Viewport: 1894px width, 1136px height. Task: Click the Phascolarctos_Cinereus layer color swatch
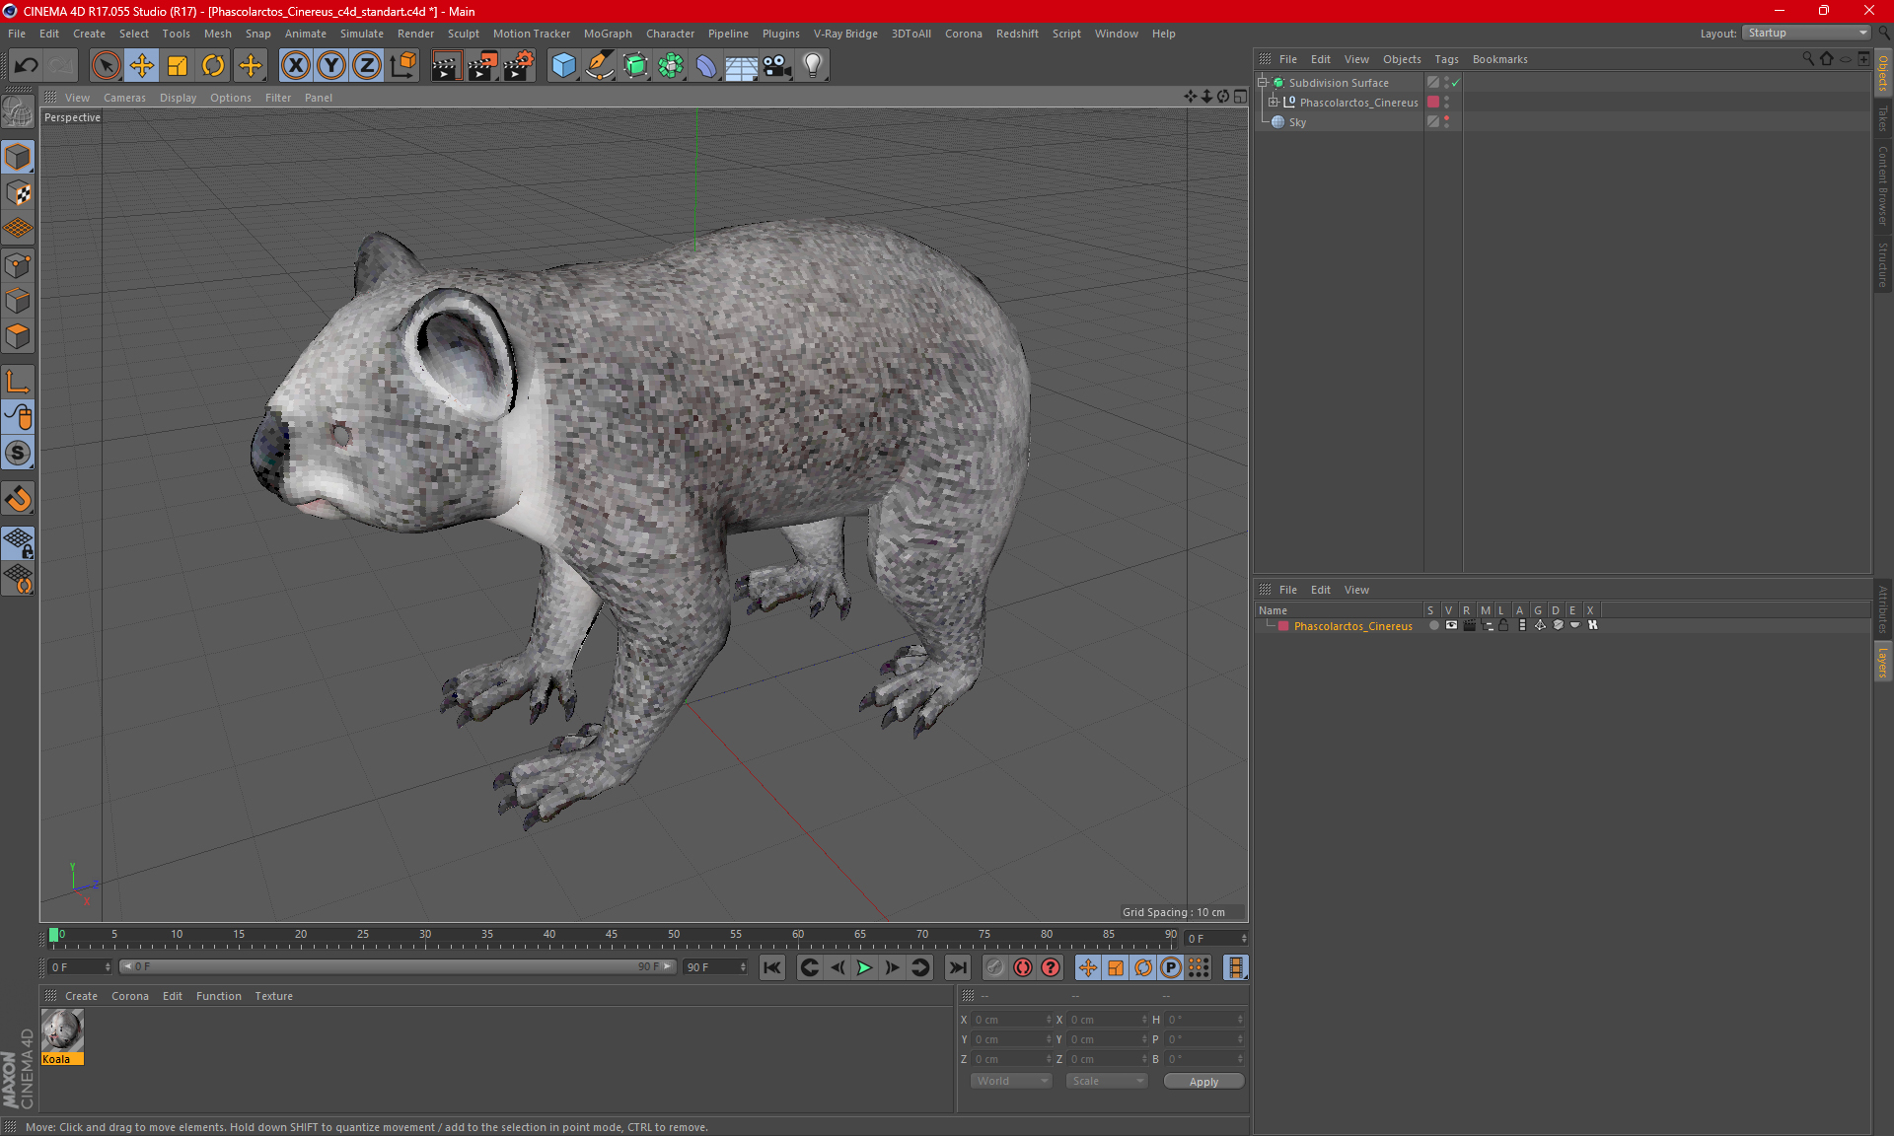coord(1283,626)
